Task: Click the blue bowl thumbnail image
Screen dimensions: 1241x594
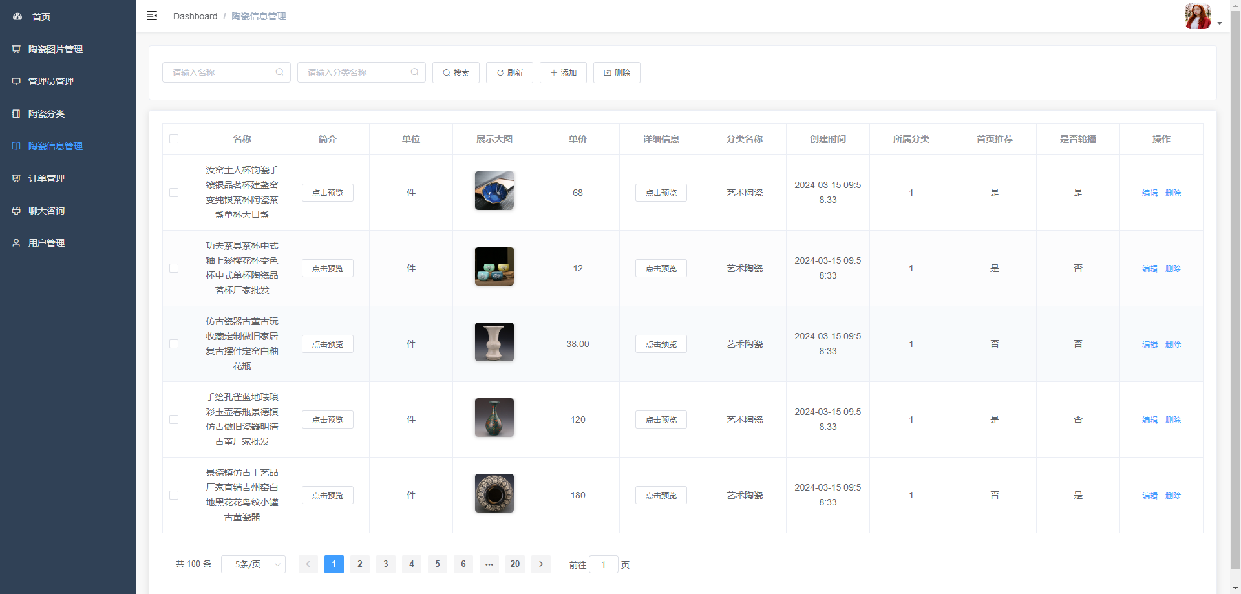Action: (494, 191)
